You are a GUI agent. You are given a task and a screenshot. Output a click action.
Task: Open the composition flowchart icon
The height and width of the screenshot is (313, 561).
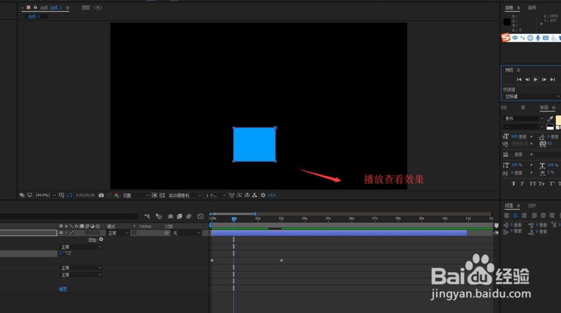[254, 195]
